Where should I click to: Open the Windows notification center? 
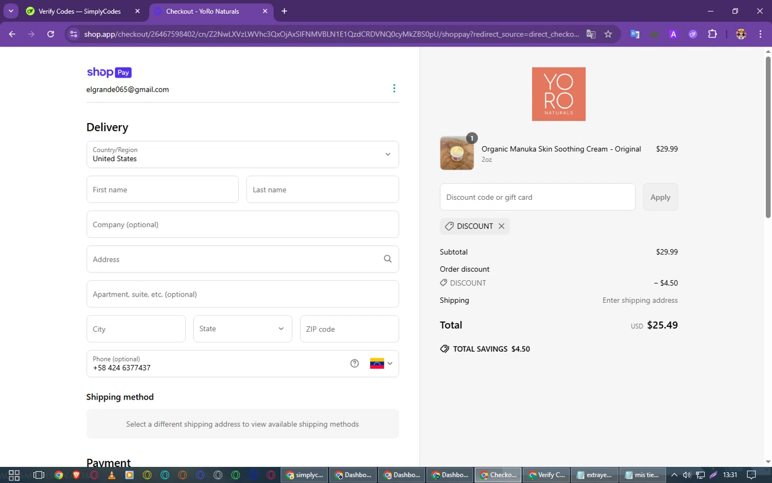751,475
